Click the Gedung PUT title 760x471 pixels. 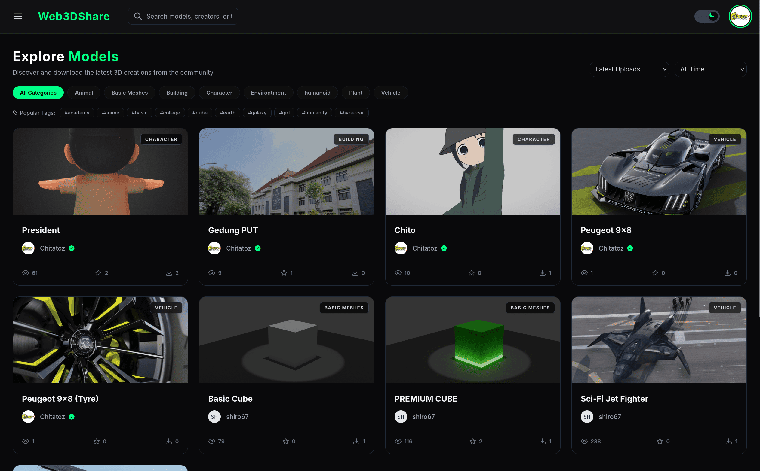pyautogui.click(x=233, y=230)
